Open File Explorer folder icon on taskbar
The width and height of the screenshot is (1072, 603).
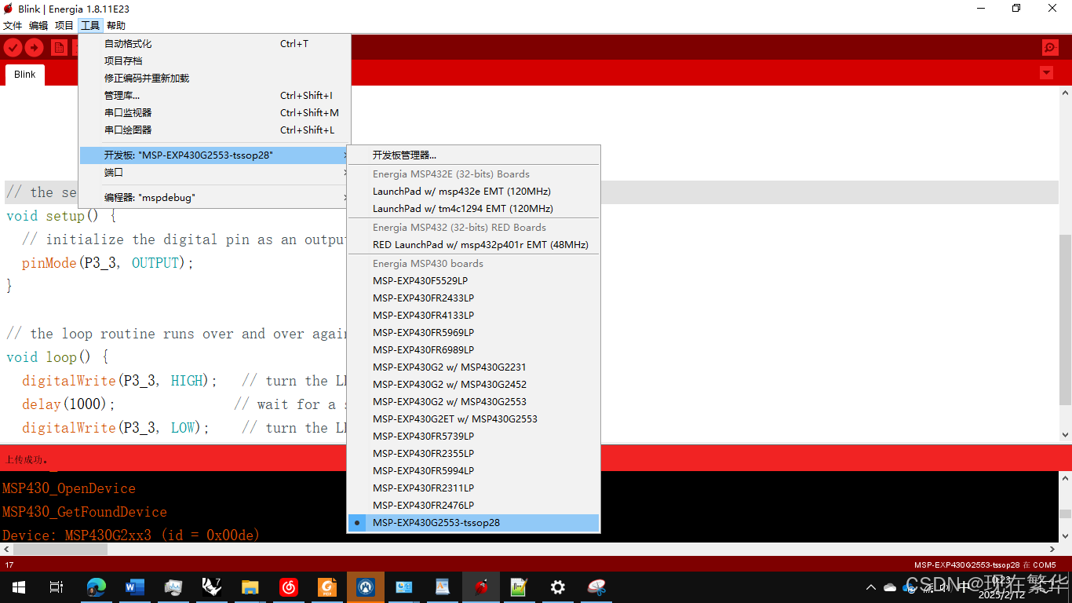click(250, 587)
